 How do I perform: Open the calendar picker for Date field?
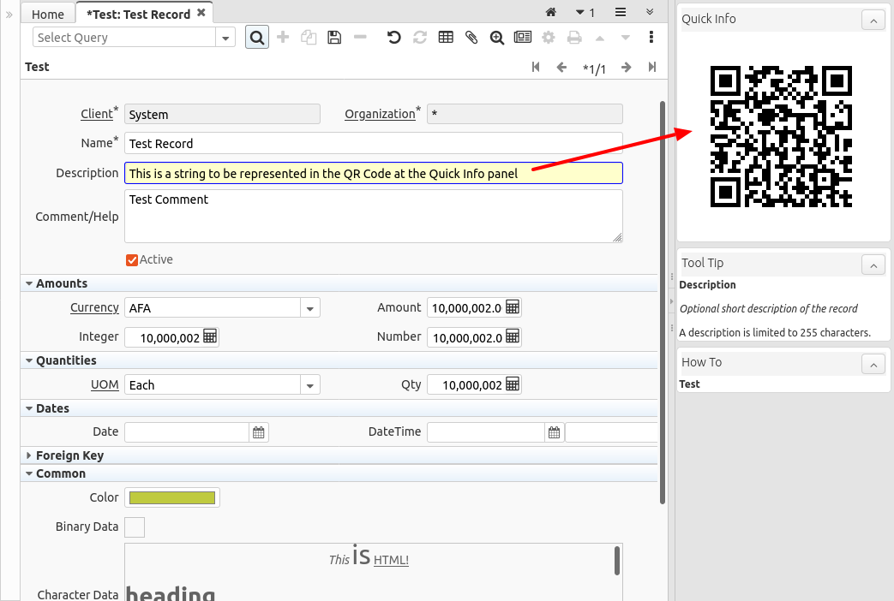point(258,432)
